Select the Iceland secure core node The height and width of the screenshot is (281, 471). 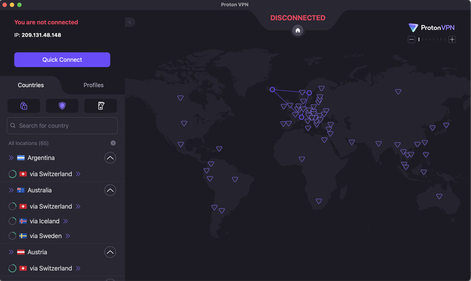(272, 89)
